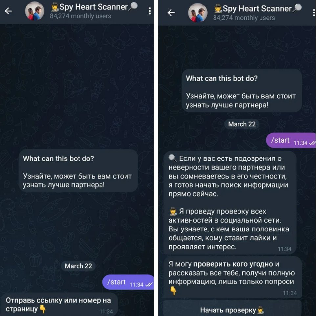Tap bot avatar in right chat header
This screenshot has width=317, height=316.
197,12
